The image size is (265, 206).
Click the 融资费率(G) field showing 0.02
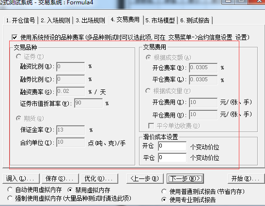pyautogui.click(x=70, y=91)
